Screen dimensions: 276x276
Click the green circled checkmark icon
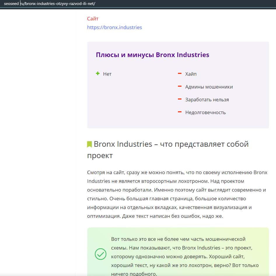pos(100,254)
